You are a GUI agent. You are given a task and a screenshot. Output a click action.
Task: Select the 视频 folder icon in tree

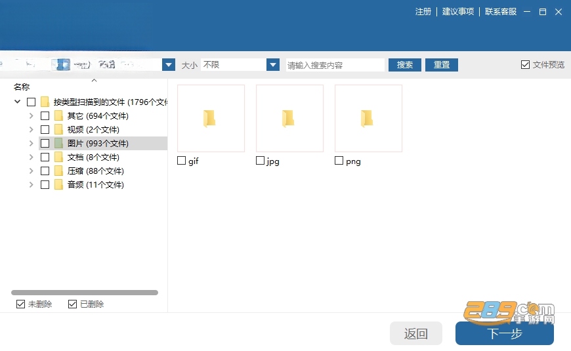58,130
